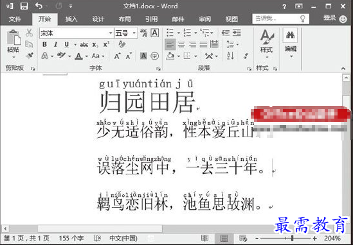Click the Help question mark button
Viewport: 353px width, 245px height.
pos(284,7)
